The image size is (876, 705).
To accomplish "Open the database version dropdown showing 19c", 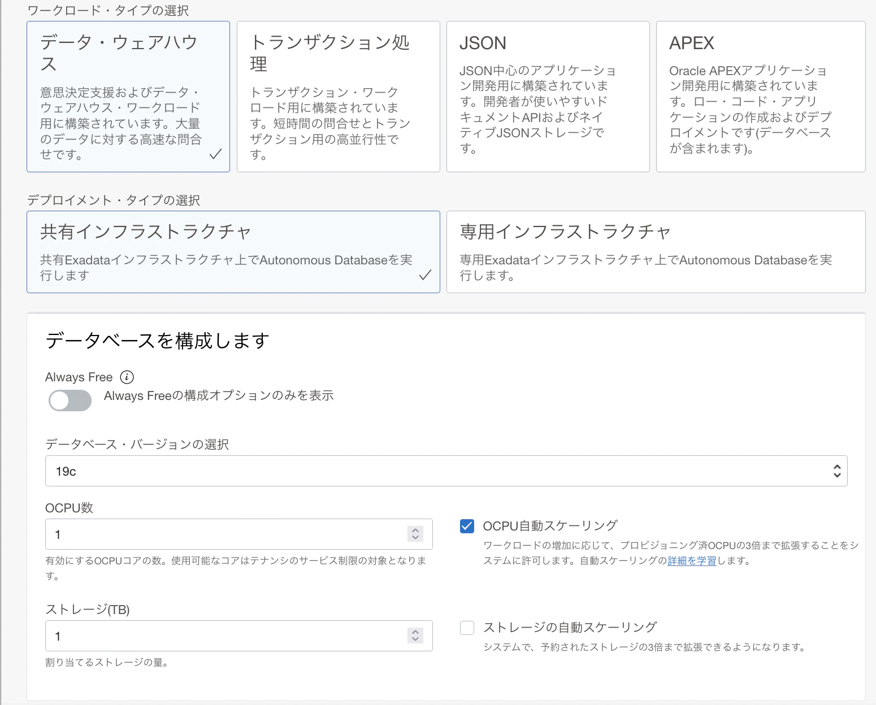I will point(446,471).
